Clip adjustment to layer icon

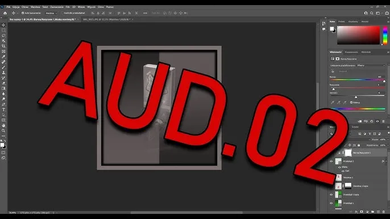coord(360,121)
